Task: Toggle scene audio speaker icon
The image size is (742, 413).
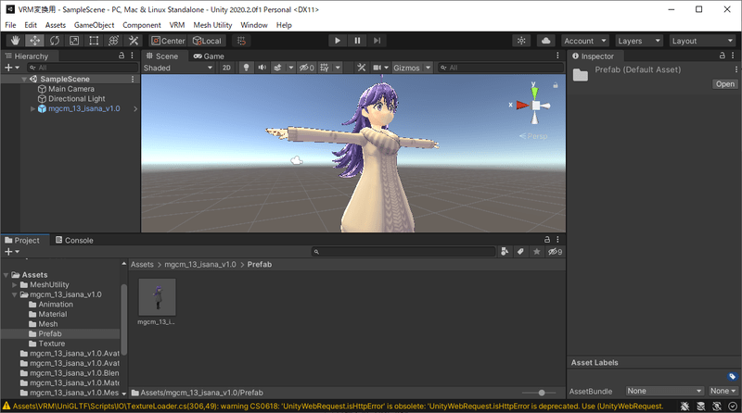Action: click(x=262, y=68)
